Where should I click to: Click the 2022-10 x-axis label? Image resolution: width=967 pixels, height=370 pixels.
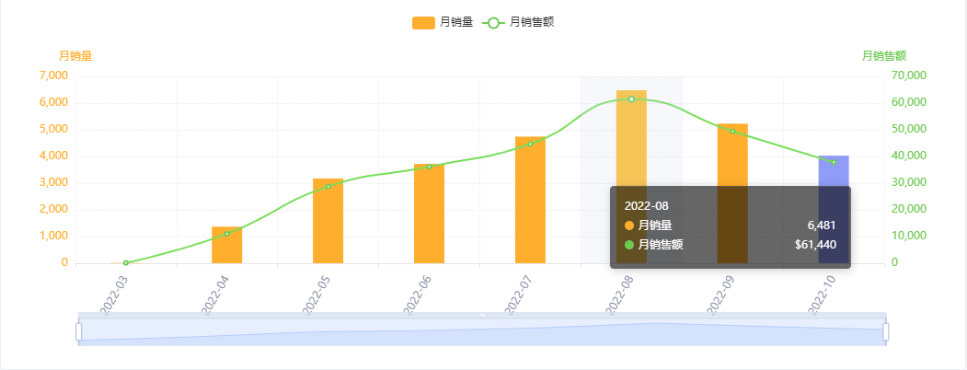pos(822,295)
